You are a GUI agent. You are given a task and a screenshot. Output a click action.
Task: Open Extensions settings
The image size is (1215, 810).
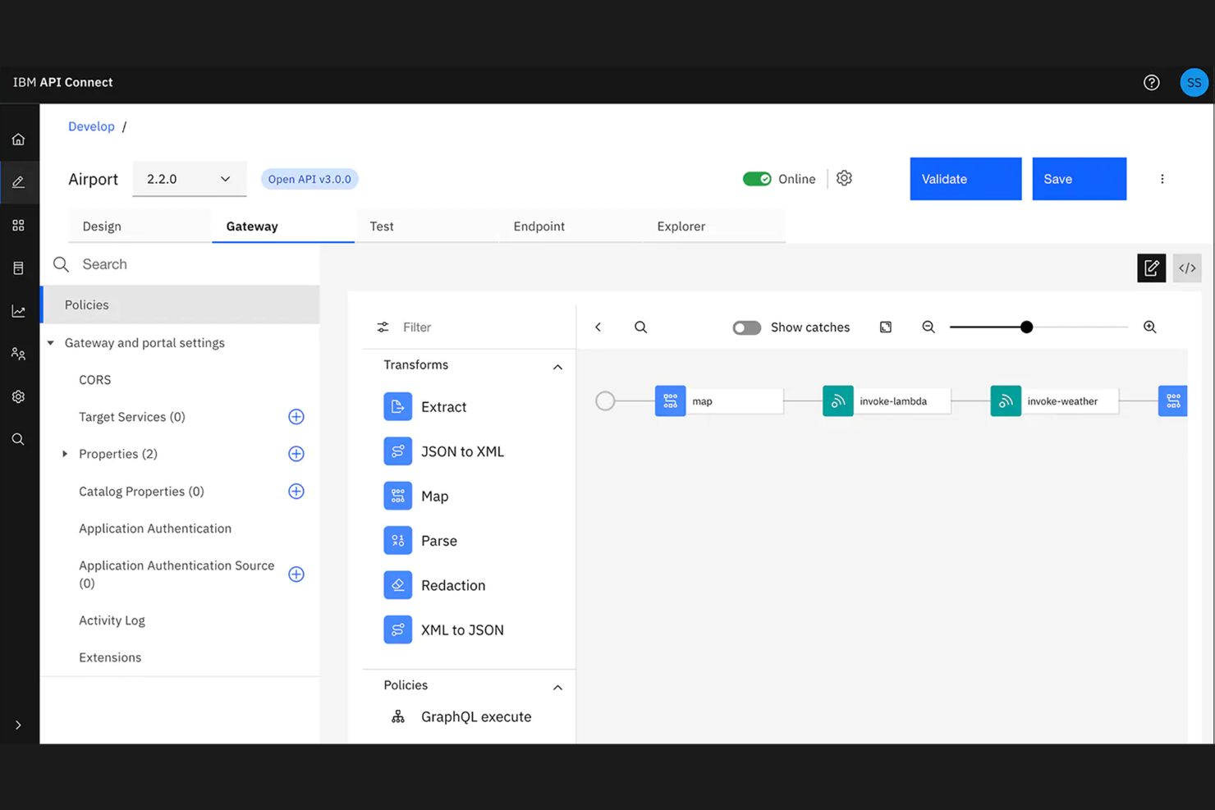click(x=110, y=657)
